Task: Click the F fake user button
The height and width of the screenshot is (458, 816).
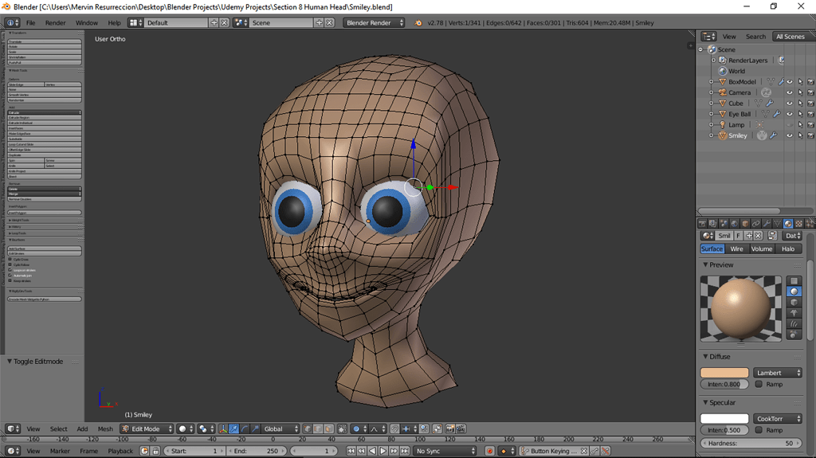Action: [739, 236]
